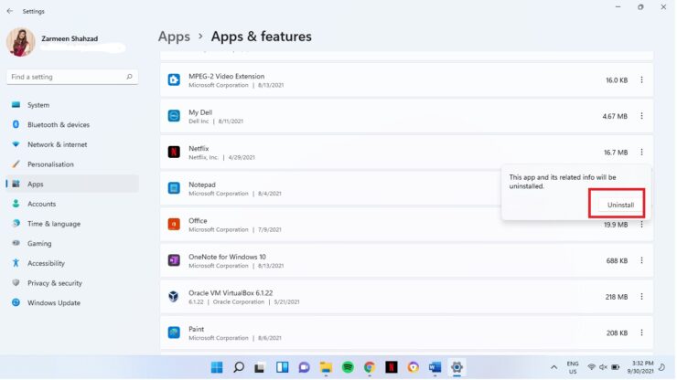Open more options for Office
This screenshot has width=677, height=380.
641,225
